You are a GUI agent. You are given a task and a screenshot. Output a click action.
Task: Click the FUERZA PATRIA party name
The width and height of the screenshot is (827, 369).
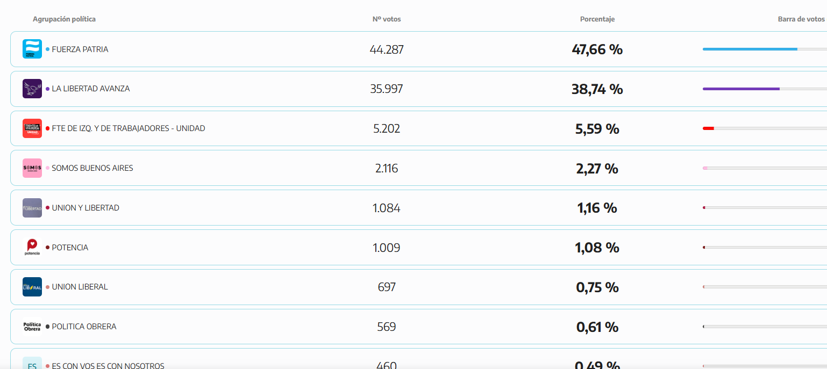click(80, 49)
